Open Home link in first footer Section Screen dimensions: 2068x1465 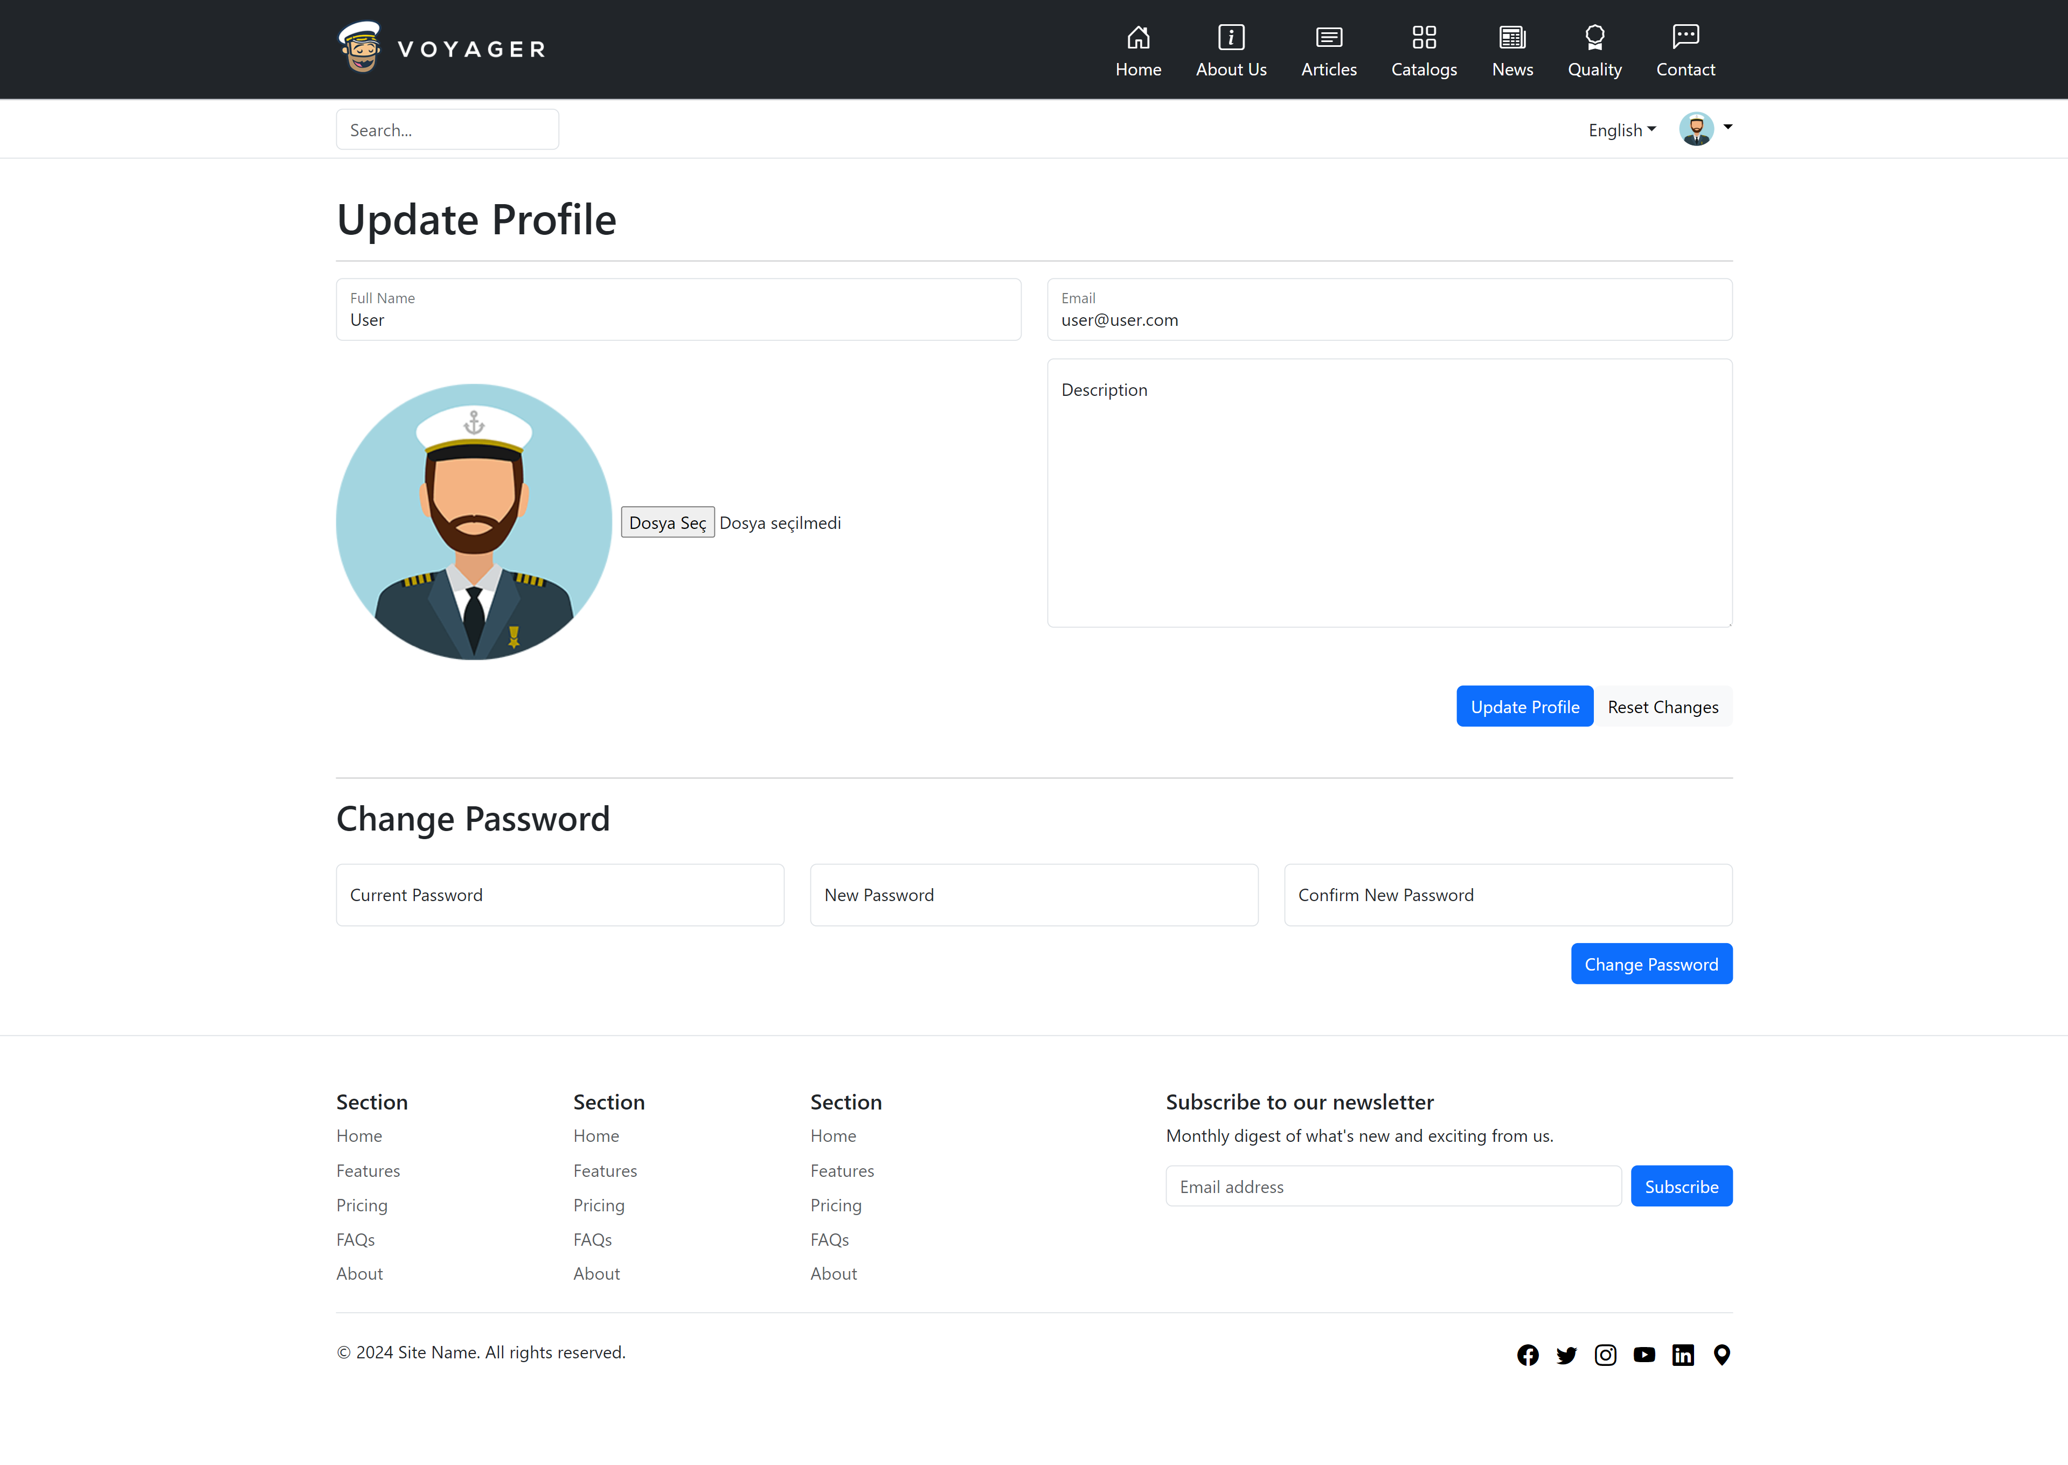(x=358, y=1136)
